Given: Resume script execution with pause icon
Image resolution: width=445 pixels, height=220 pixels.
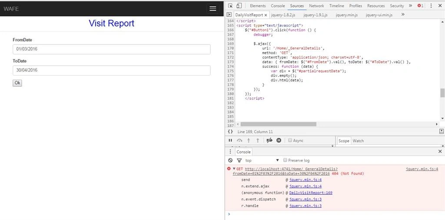Looking at the screenshot, I should pyautogui.click(x=230, y=140).
